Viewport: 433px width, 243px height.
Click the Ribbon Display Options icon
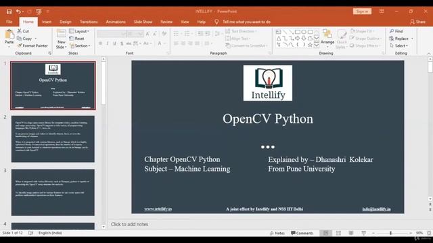coord(382,11)
